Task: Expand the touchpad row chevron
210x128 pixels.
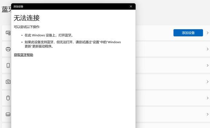Action: coord(207,114)
